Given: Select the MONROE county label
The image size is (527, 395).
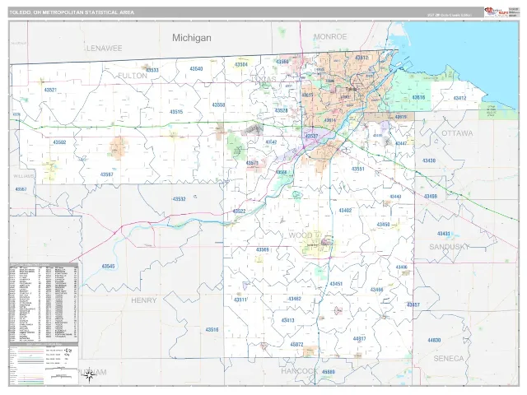Looking at the screenshot, I should [x=330, y=36].
